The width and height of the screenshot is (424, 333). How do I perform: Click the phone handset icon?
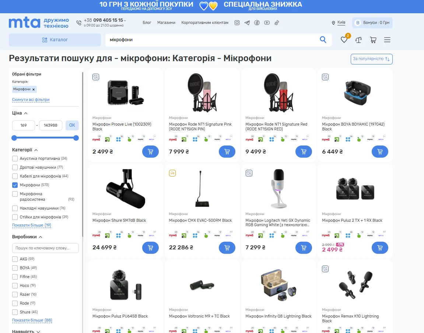pos(79,23)
